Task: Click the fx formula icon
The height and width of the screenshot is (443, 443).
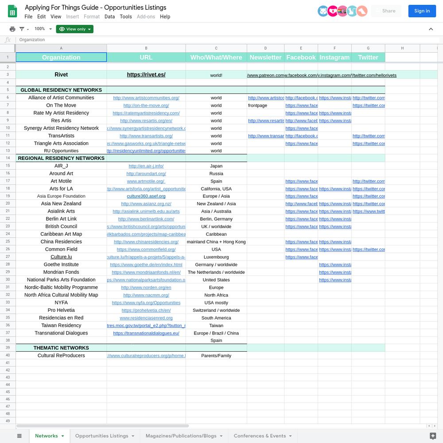Action: (x=8, y=40)
